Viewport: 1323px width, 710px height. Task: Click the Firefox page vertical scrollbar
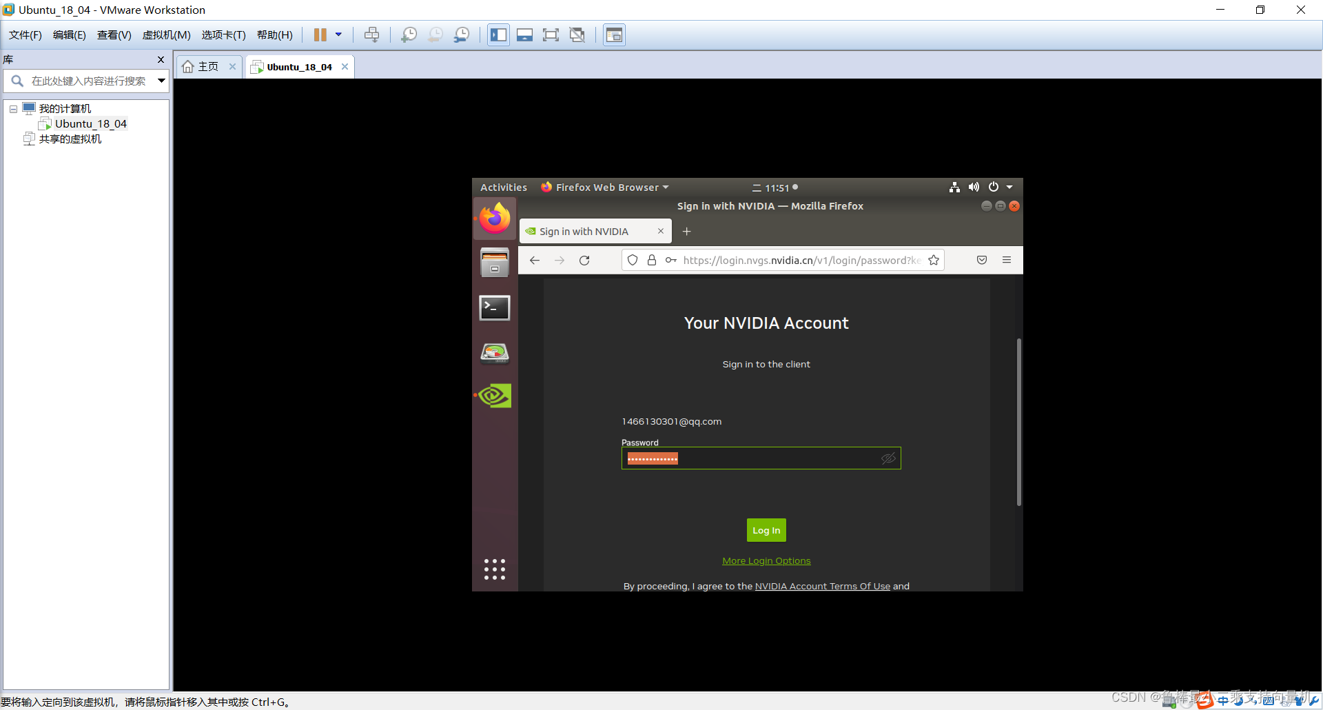1018,422
